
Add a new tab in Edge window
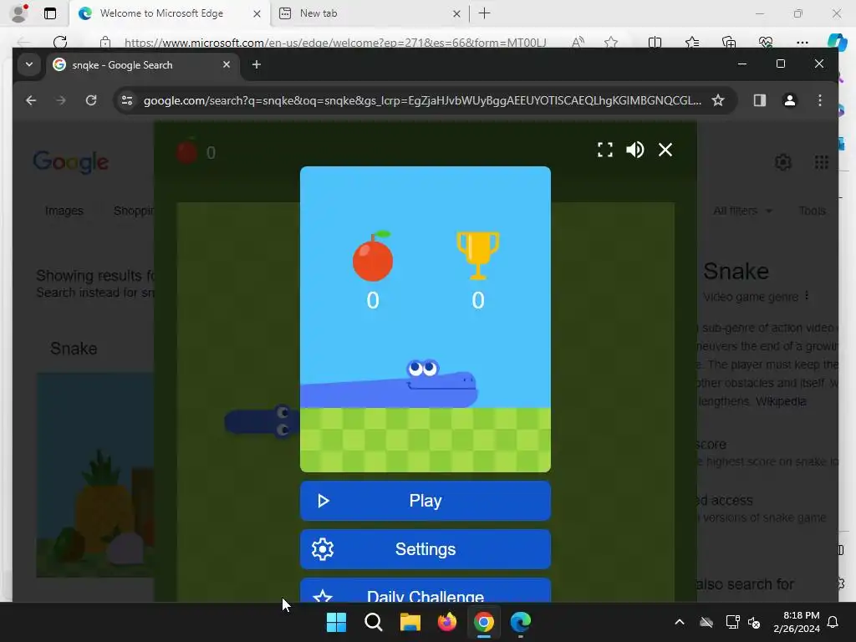point(484,13)
